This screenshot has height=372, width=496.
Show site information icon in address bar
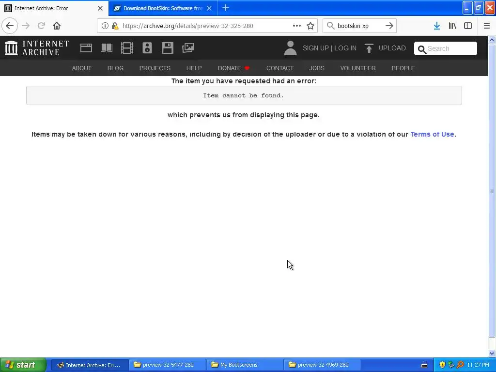[x=105, y=26]
